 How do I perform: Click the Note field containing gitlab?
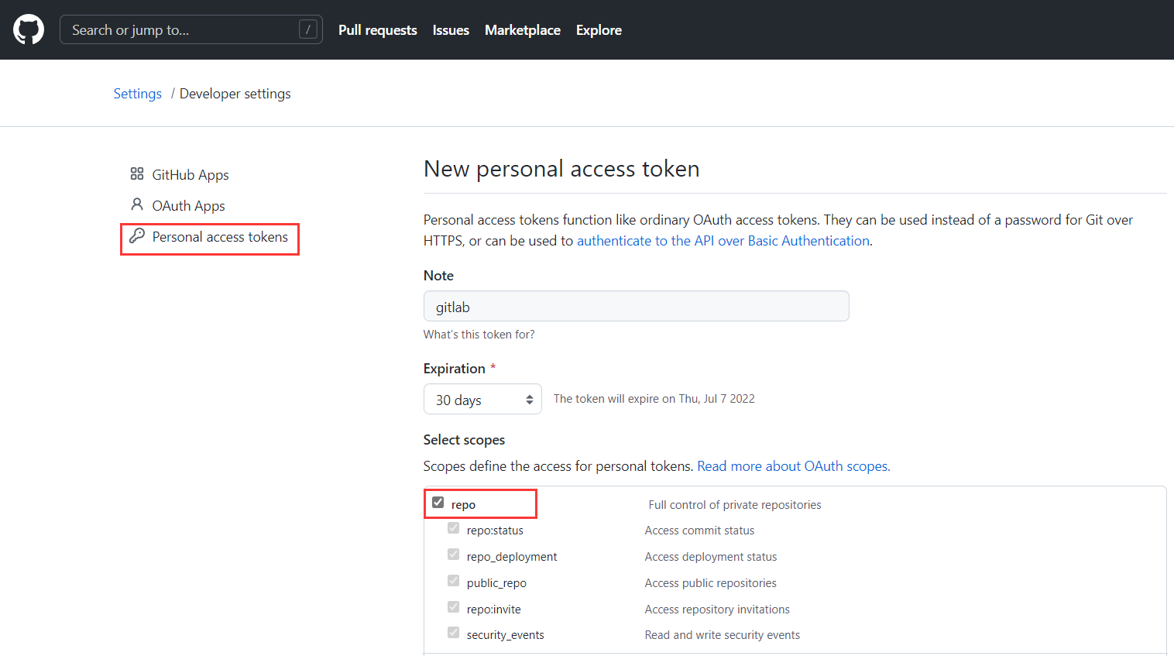point(636,306)
